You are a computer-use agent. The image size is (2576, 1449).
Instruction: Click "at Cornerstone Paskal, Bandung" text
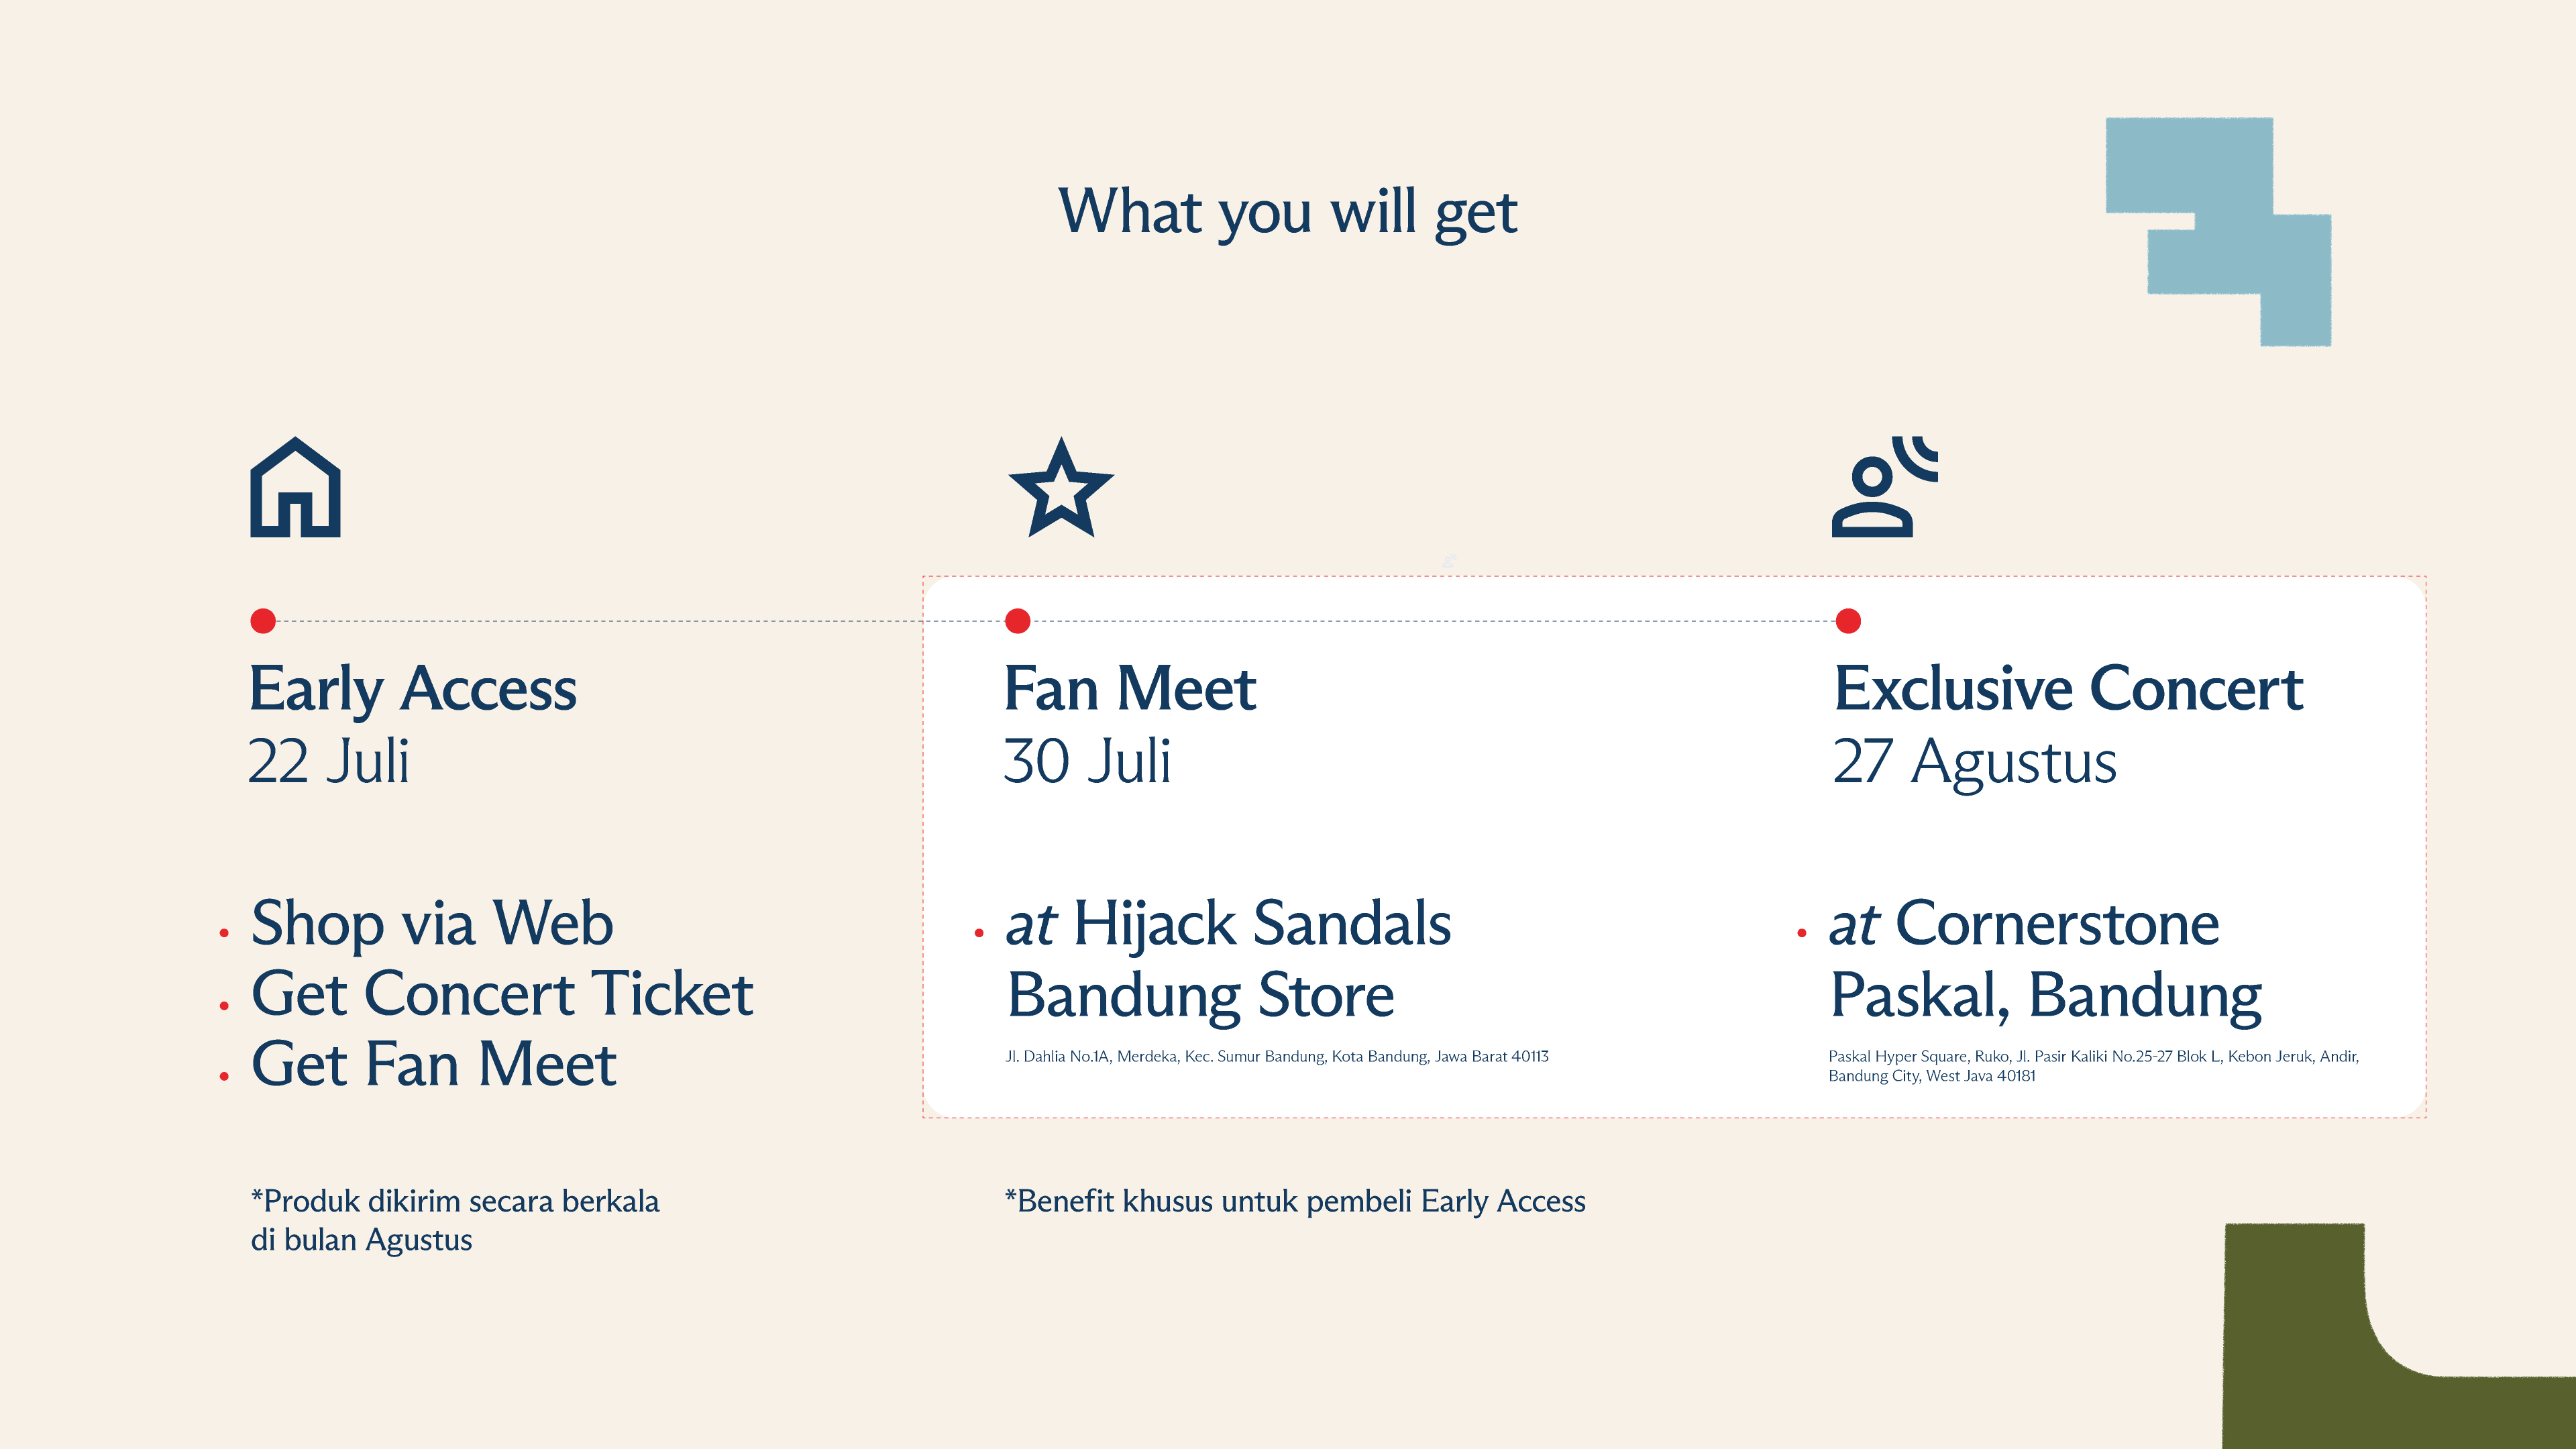click(x=2044, y=958)
